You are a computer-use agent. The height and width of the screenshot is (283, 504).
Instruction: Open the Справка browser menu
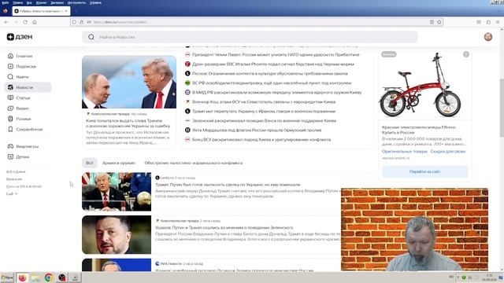click(95, 2)
